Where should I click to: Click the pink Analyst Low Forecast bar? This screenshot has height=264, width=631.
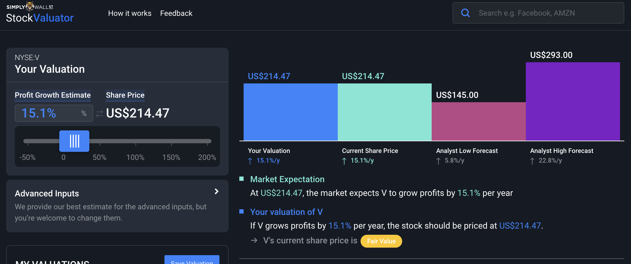tap(479, 121)
